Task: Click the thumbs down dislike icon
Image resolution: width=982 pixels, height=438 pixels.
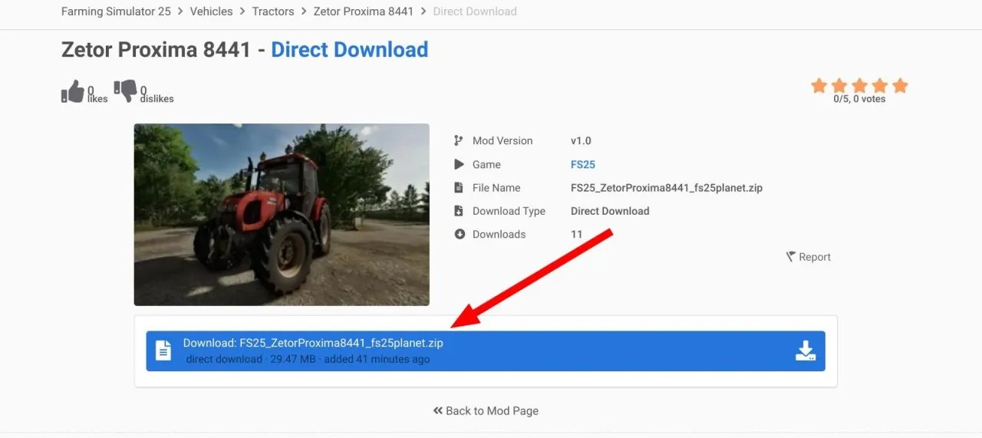Action: [x=125, y=91]
